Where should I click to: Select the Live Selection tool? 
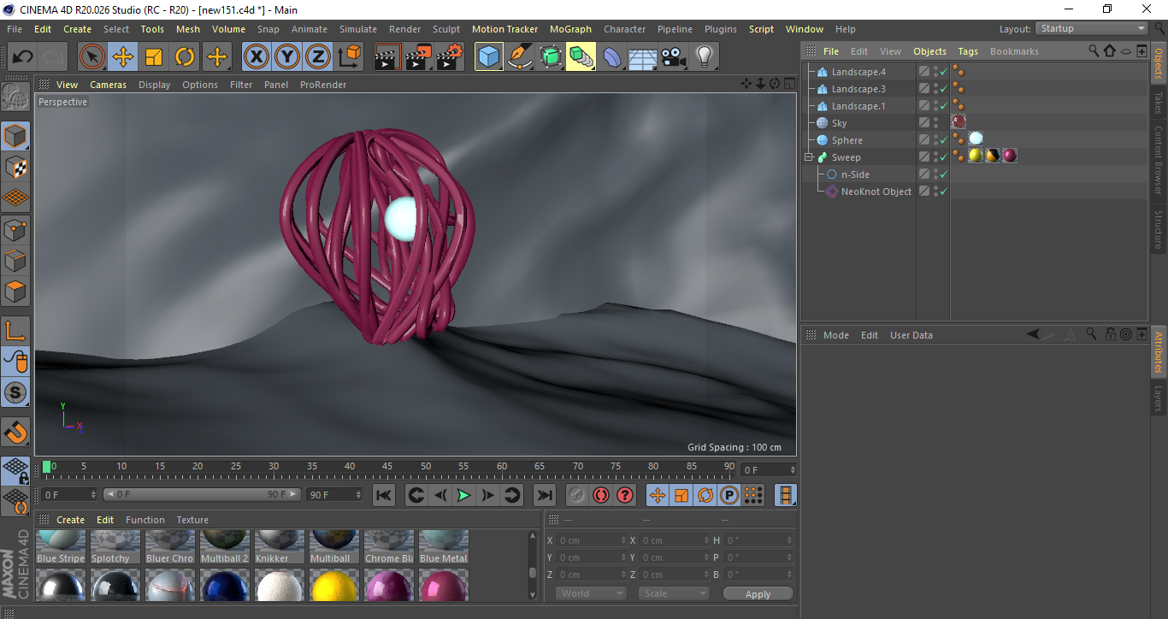click(x=92, y=57)
